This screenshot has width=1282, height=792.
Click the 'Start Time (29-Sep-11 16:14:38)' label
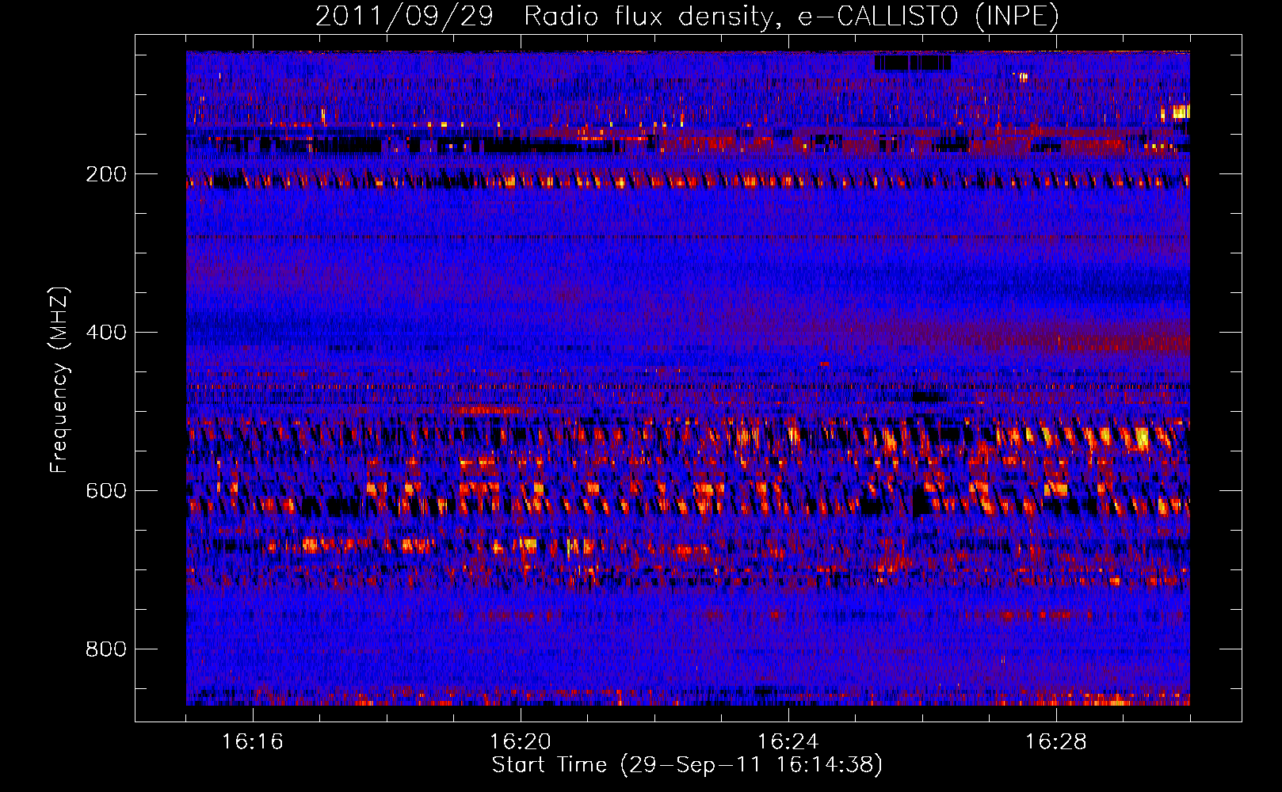click(x=687, y=765)
